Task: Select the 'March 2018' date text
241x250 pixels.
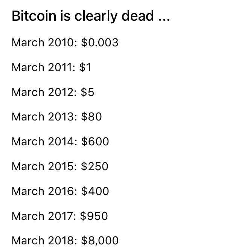Action: tap(43, 241)
